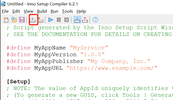Open the File menu
Image resolution: width=173 pixels, height=100 pixels.
click(5, 11)
